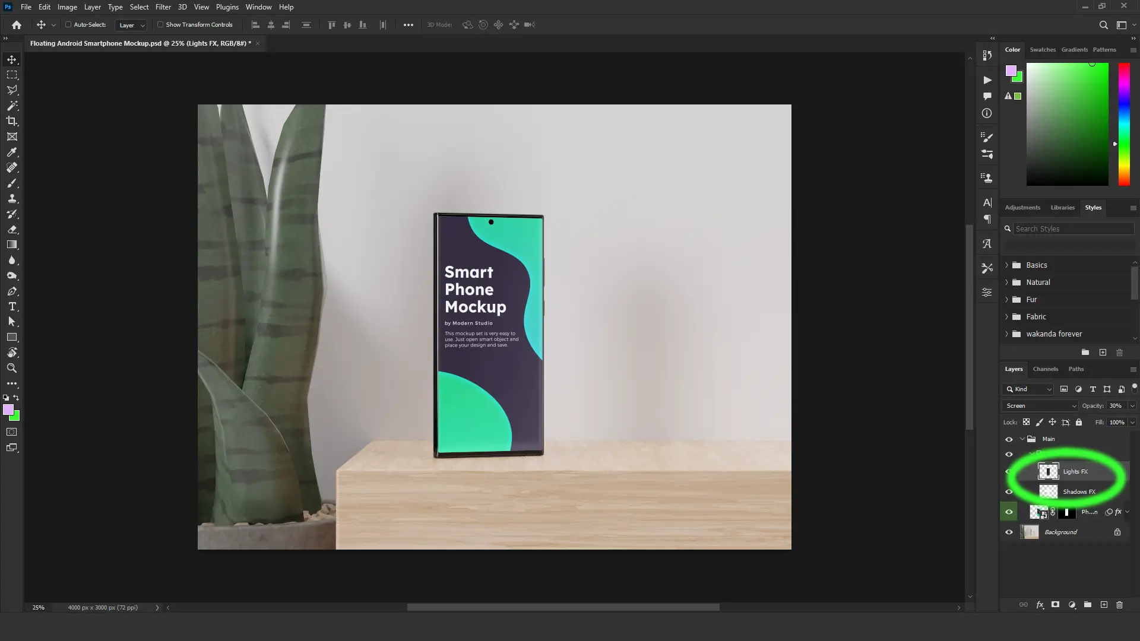Select the Lights FX layer

[1076, 472]
